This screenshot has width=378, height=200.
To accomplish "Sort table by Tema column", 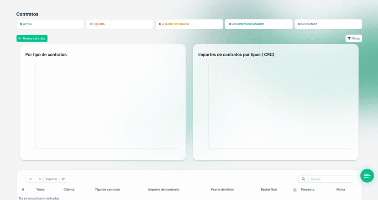I will pyautogui.click(x=40, y=189).
